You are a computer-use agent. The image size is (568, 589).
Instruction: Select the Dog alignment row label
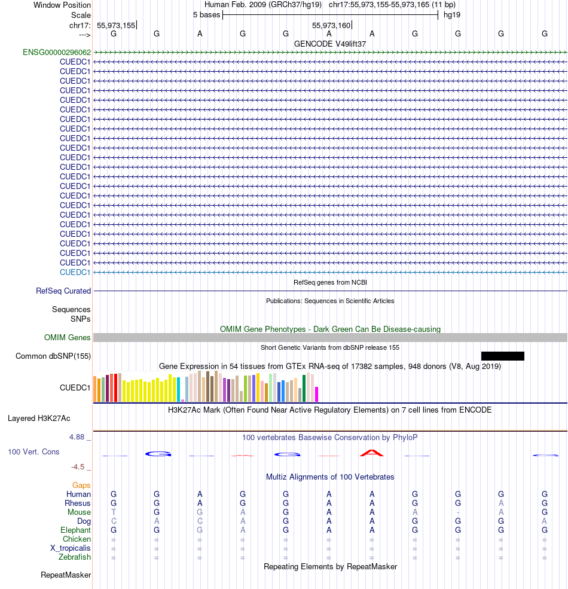84,521
